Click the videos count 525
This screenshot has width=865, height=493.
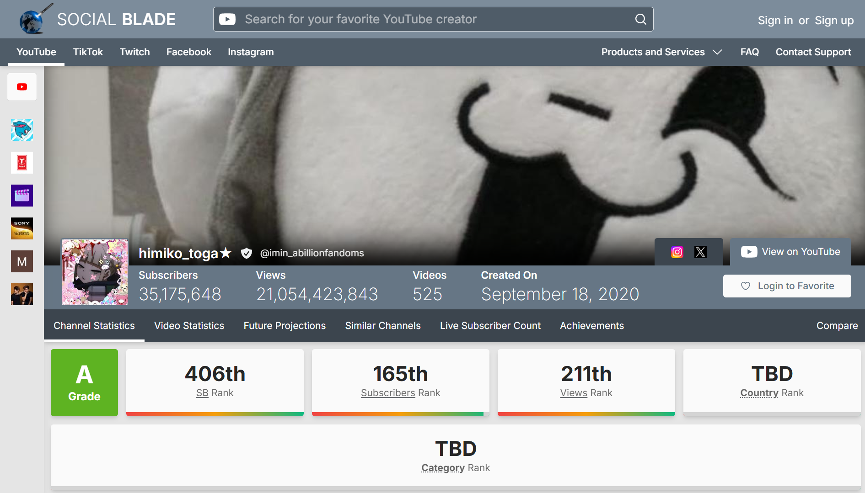[427, 294]
